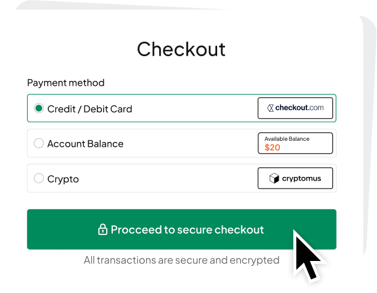Image resolution: width=377 pixels, height=293 pixels.
Task: Click the cryptomus cube icon
Action: [274, 178]
